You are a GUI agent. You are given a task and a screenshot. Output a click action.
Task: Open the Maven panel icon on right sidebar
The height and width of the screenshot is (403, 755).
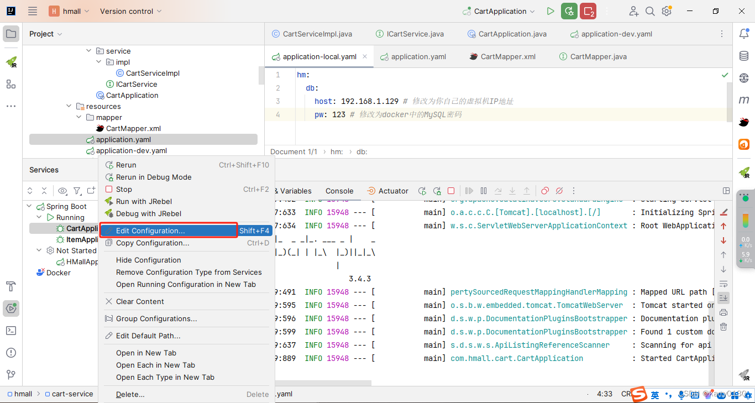(x=744, y=100)
